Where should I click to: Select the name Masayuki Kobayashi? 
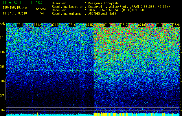[104, 3]
